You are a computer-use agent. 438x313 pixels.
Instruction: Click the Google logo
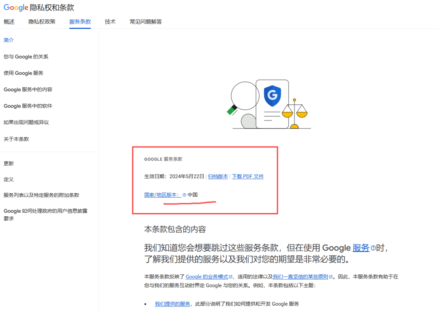tap(15, 8)
